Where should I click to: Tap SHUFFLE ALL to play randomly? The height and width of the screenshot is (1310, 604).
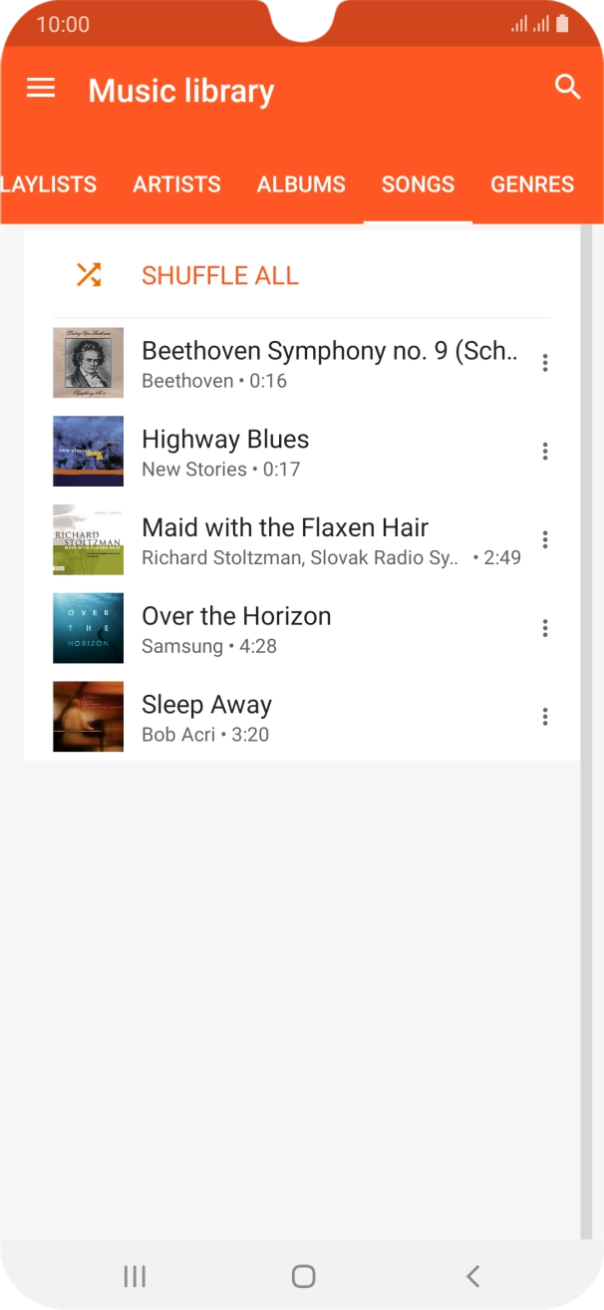219,274
